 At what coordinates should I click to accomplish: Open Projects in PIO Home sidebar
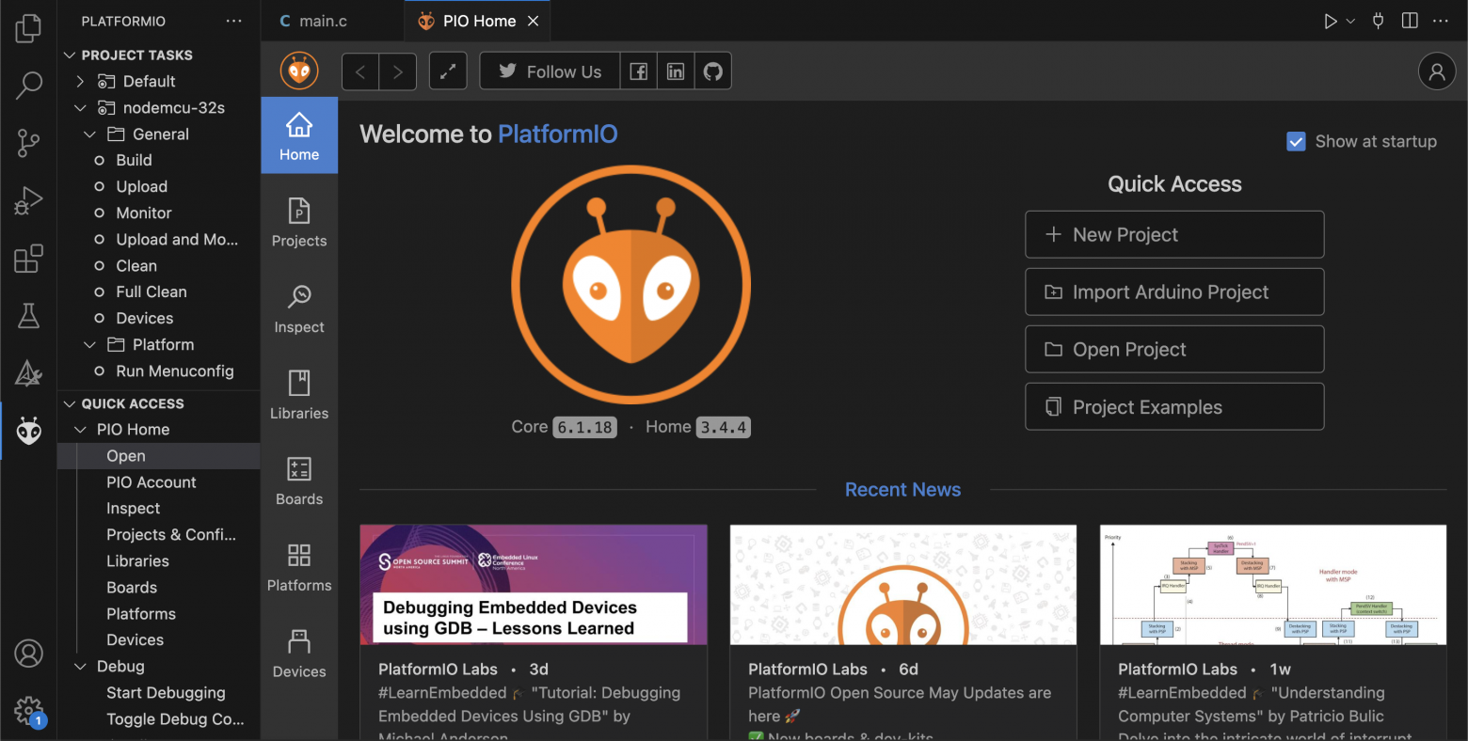pos(299,222)
